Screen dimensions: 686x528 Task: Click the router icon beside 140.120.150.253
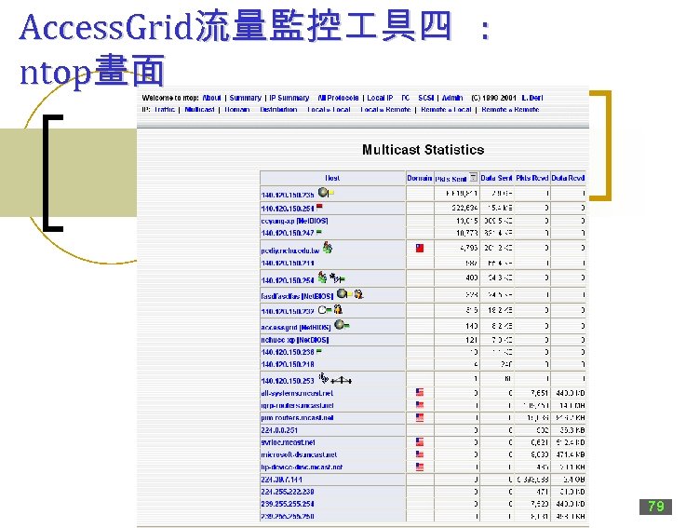point(324,377)
